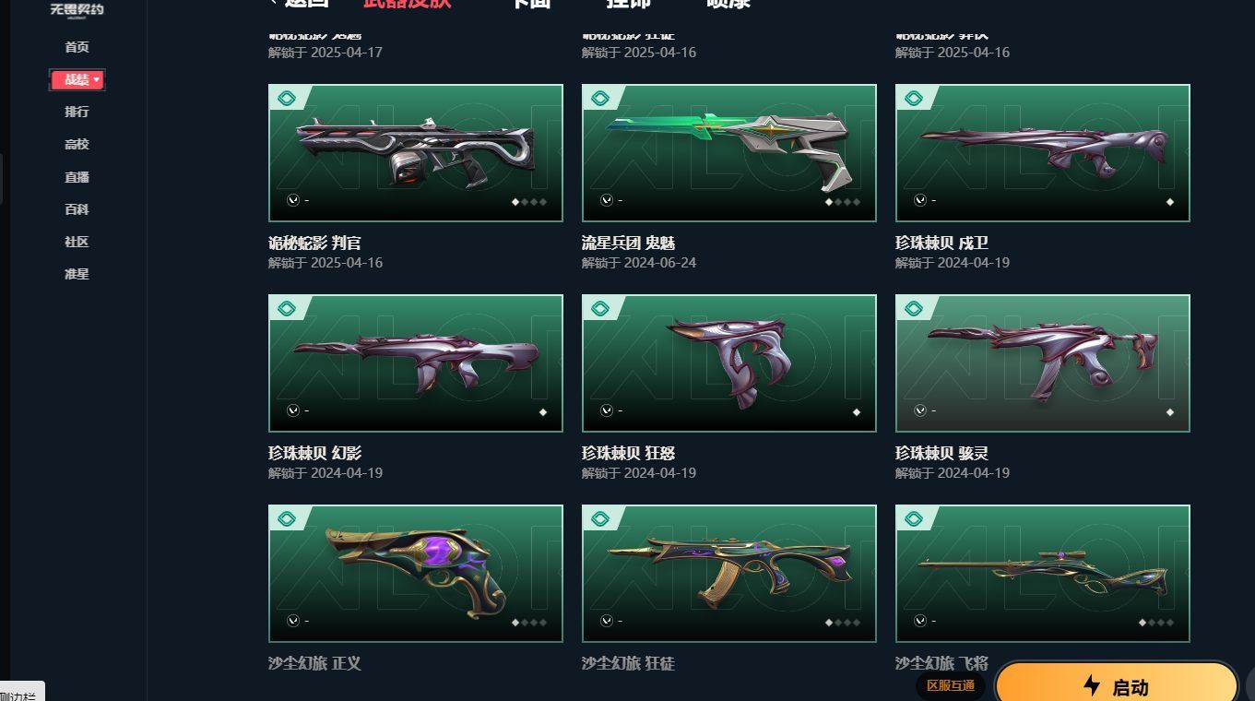Open the 直播 section in sidebar
This screenshot has height=701, width=1255.
[77, 177]
